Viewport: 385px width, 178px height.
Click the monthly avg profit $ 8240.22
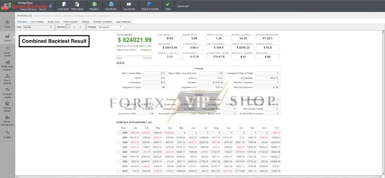click(x=243, y=48)
